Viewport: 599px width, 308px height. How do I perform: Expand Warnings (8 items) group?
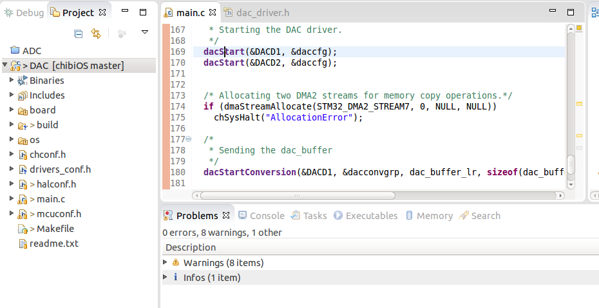click(x=165, y=262)
